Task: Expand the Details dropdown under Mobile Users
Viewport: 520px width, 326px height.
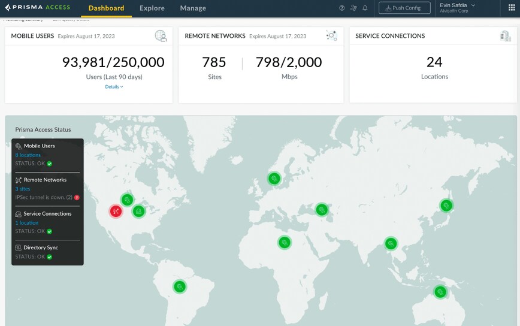Action: coord(114,87)
